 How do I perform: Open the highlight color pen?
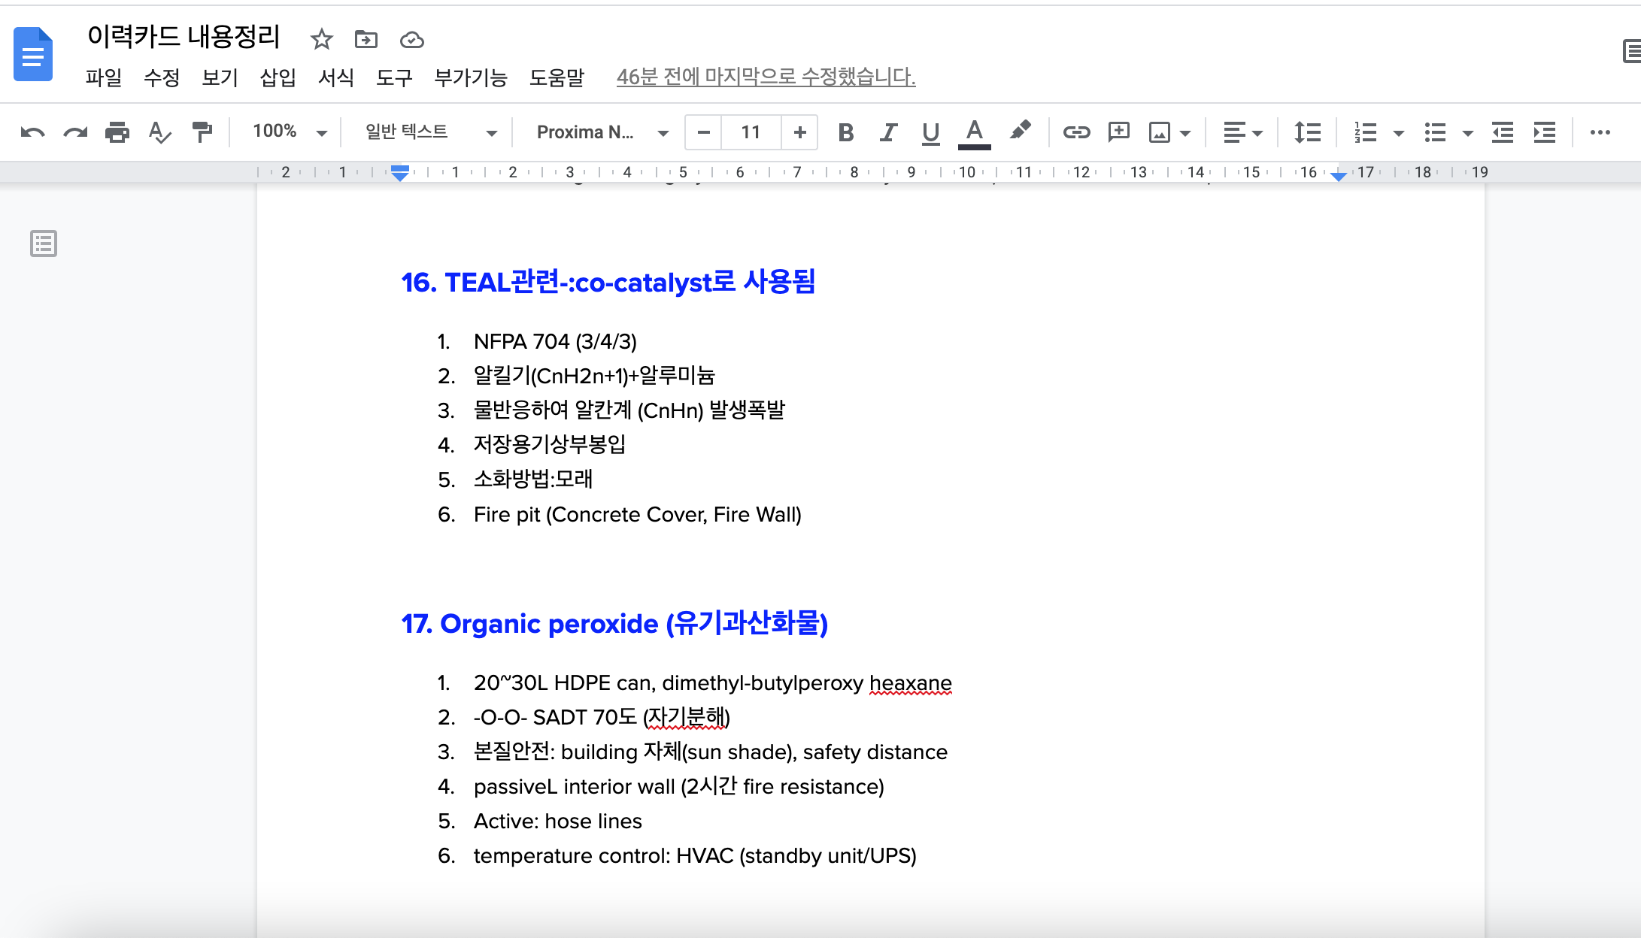pos(1020,131)
